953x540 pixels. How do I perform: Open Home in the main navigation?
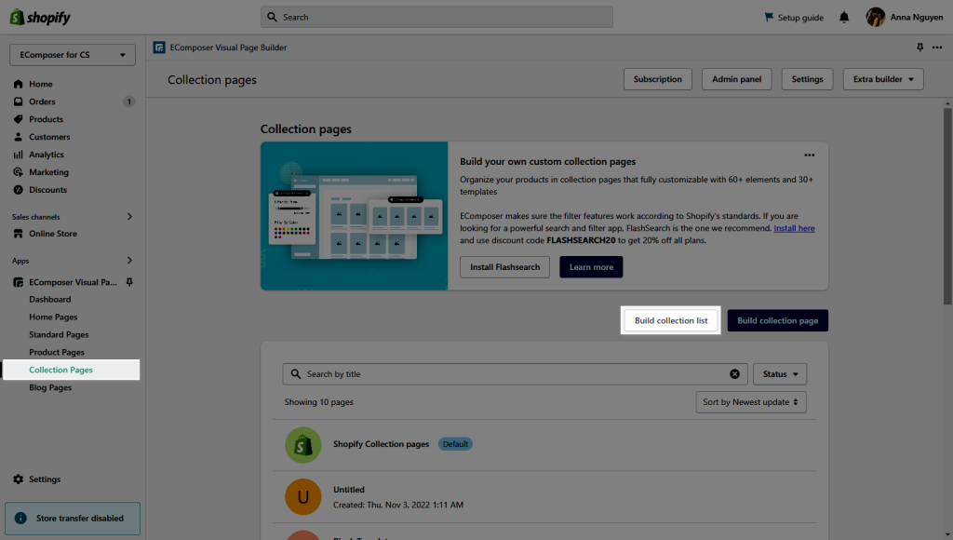(x=41, y=84)
